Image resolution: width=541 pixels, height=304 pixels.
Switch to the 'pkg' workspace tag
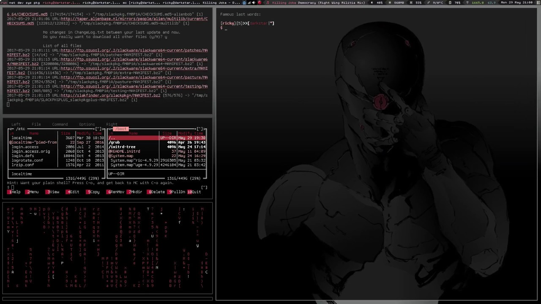point(37,3)
